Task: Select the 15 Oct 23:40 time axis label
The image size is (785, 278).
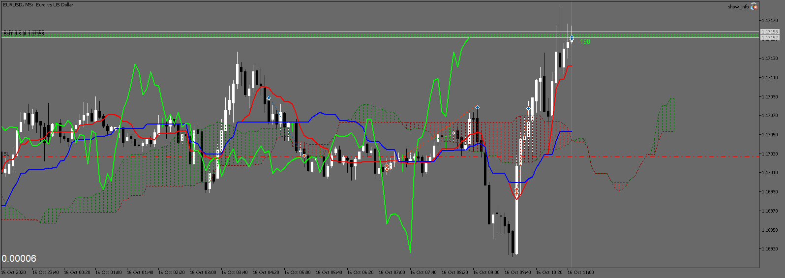Action: coord(46,273)
